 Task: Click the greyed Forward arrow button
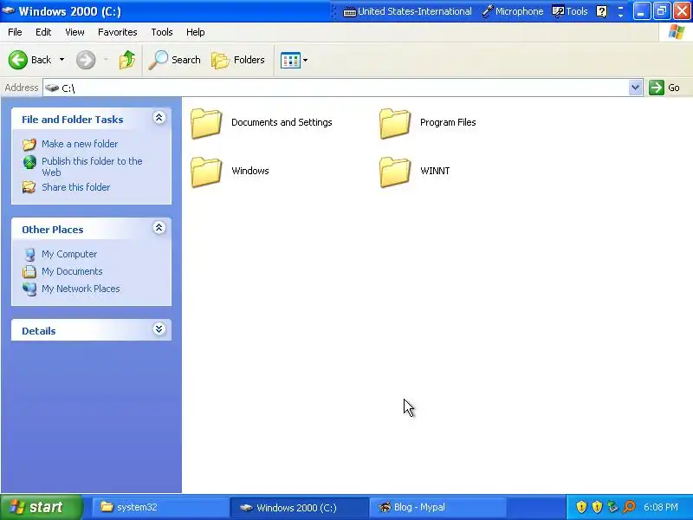[86, 60]
